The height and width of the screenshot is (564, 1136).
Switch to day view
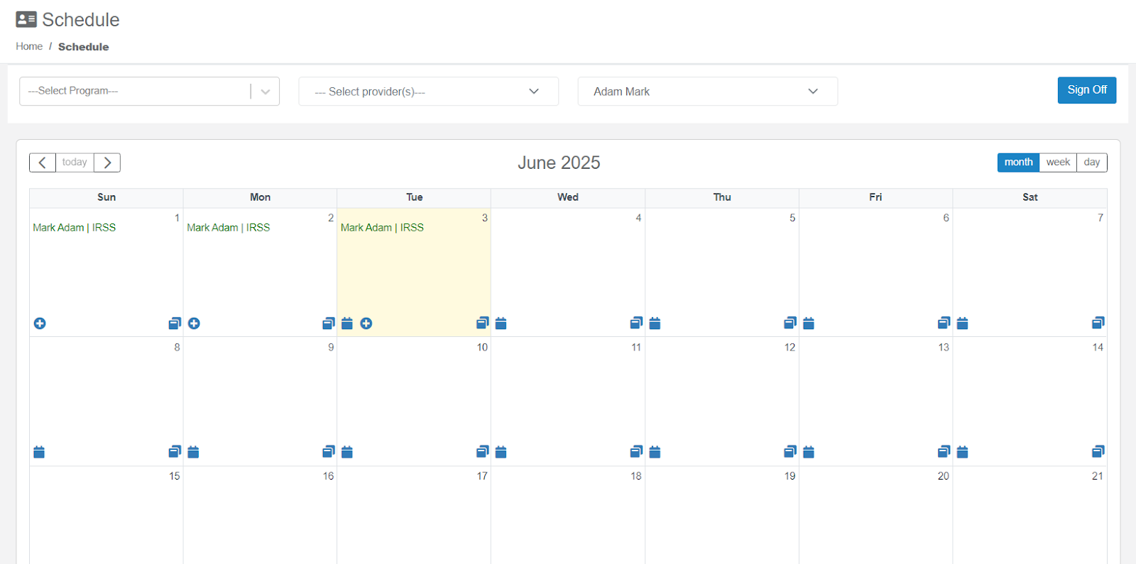coord(1092,162)
